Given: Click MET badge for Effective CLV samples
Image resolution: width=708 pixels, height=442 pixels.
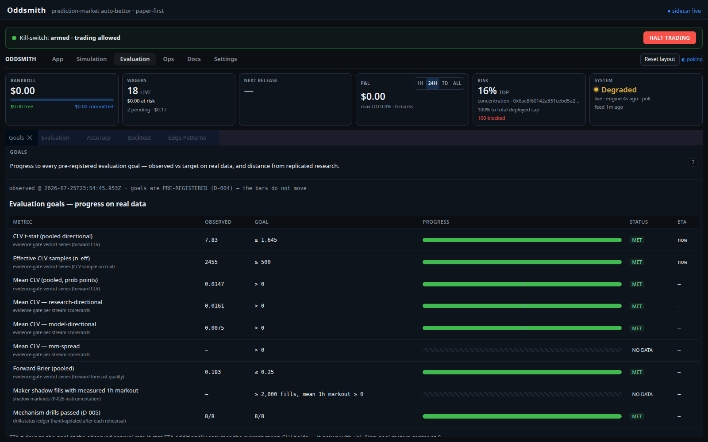Looking at the screenshot, I should pyautogui.click(x=637, y=262).
